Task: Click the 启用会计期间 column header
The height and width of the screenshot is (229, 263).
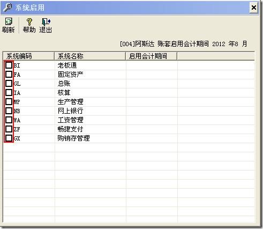Action: [152, 56]
